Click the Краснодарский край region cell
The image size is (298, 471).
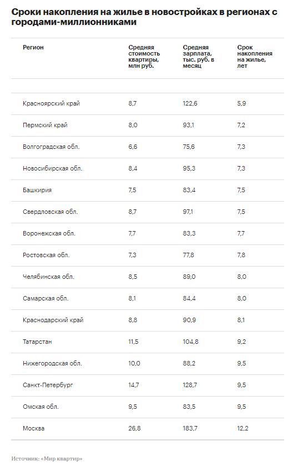tap(53, 320)
